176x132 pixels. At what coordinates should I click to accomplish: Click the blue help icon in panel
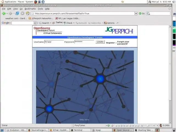(x=43, y=2)
